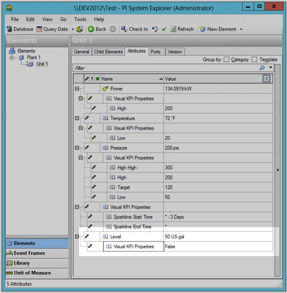Enable Group by Template checkbox
This screenshot has height=293, width=287.
(254, 59)
